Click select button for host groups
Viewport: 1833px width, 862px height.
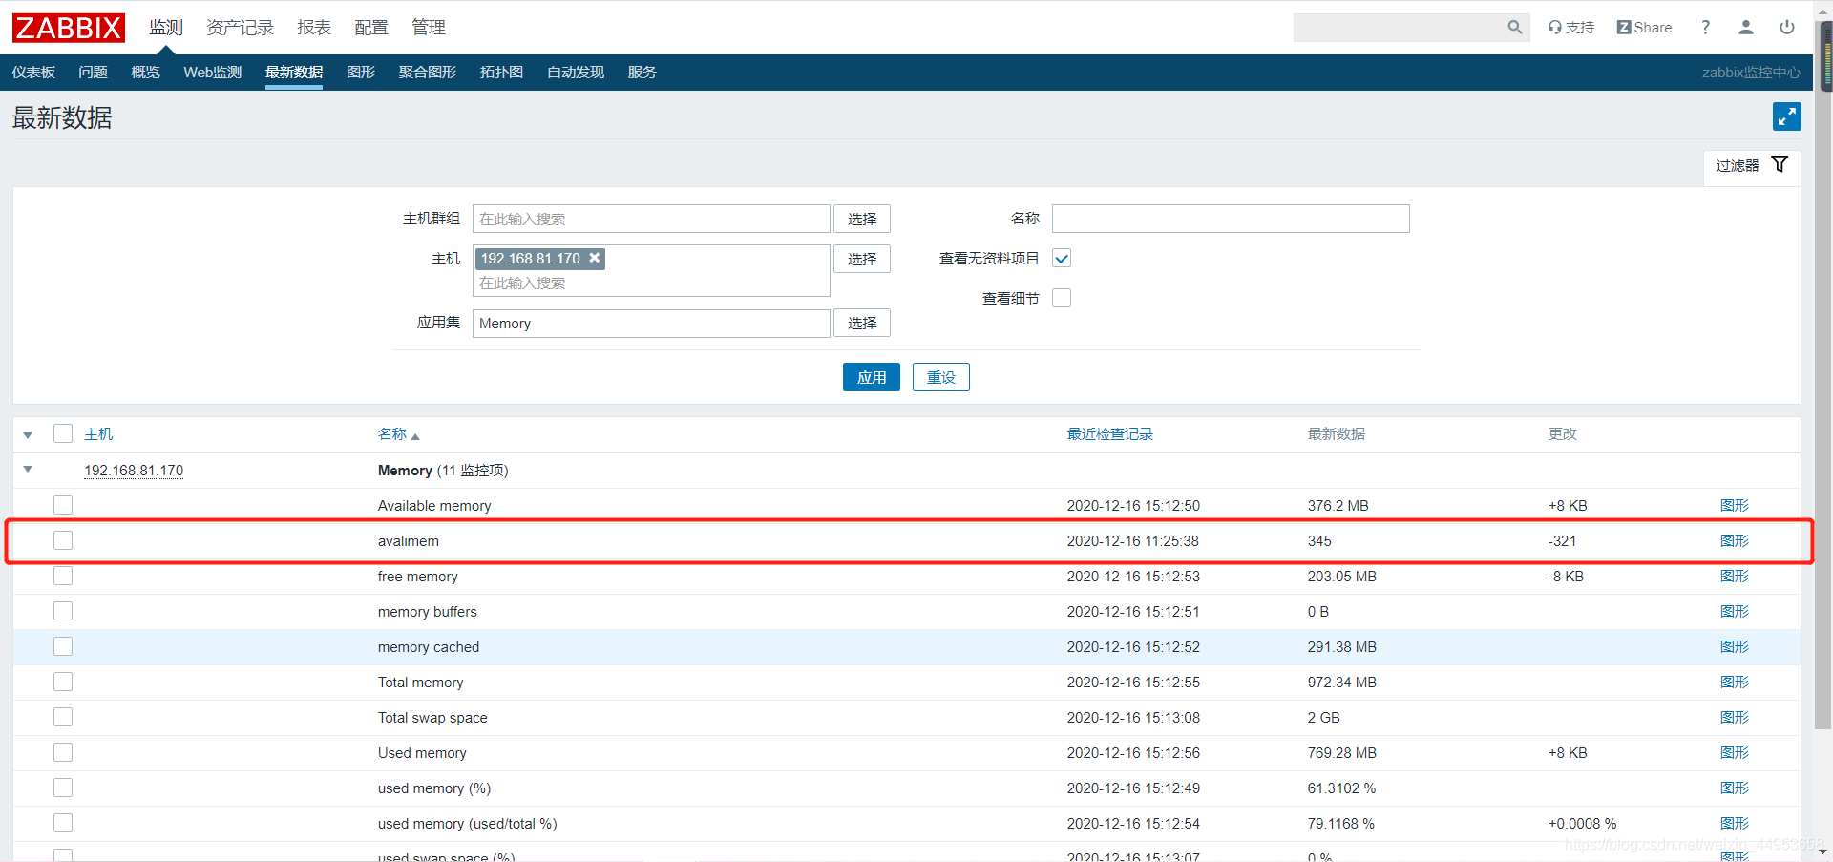pyautogui.click(x=862, y=219)
